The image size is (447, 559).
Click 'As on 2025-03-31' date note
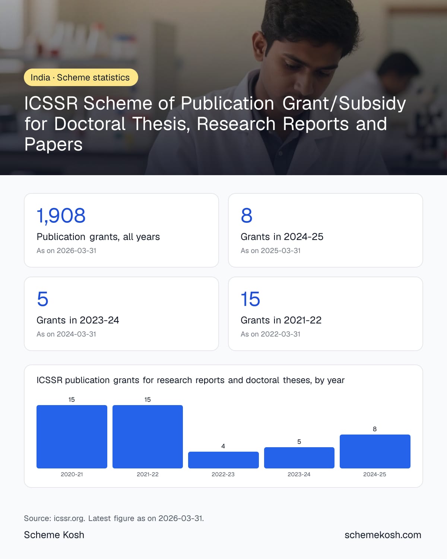coord(270,251)
